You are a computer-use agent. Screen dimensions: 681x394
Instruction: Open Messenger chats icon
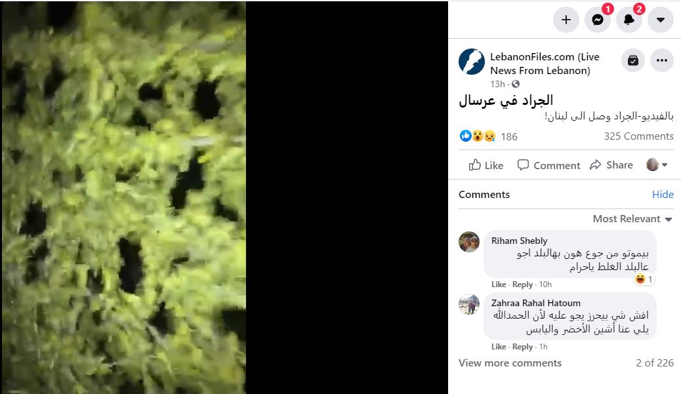click(598, 20)
